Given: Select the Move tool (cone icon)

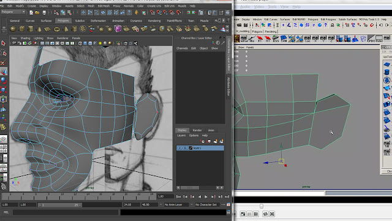Looking at the screenshot, I should (4, 72).
